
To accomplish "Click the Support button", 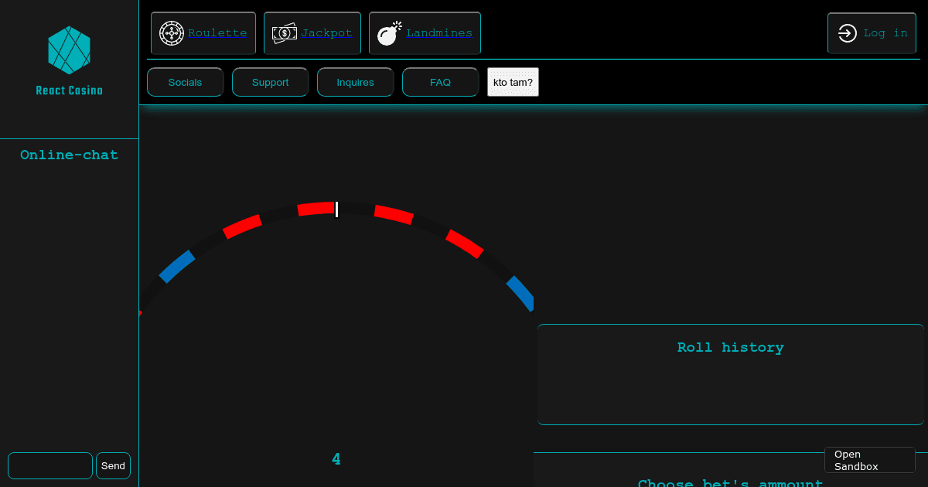I will click(x=270, y=82).
